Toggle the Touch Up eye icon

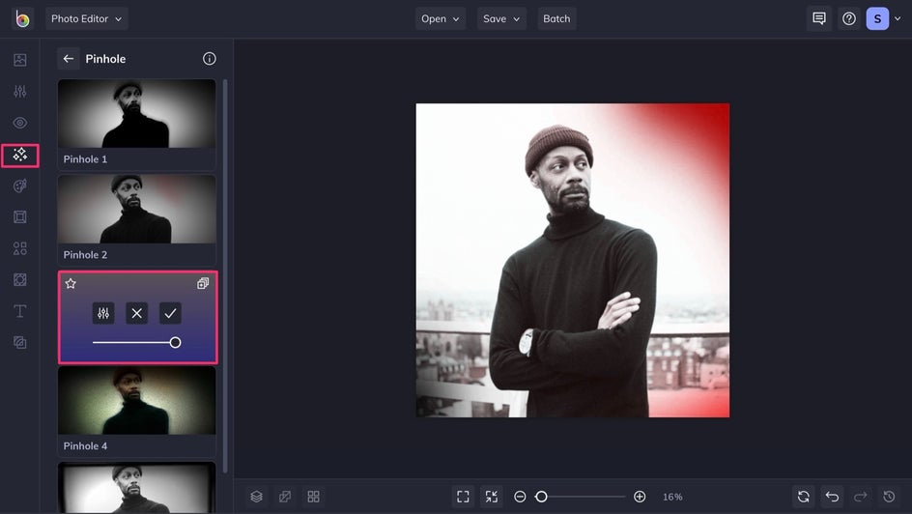[x=19, y=123]
